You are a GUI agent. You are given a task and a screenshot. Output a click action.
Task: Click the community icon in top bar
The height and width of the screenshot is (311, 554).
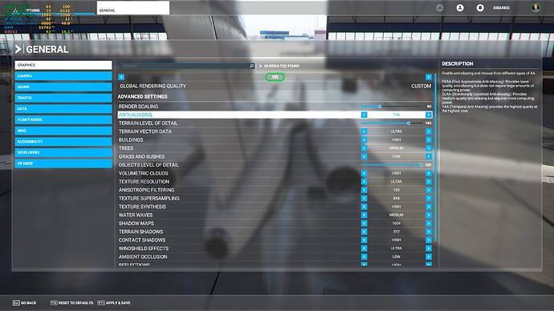click(439, 7)
